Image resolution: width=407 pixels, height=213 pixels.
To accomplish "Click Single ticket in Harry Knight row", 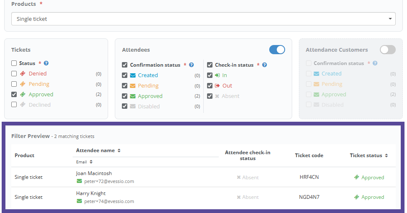I will click(x=28, y=197).
